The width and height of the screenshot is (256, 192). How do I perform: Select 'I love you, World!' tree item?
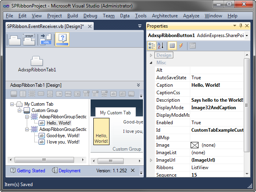click(63, 142)
